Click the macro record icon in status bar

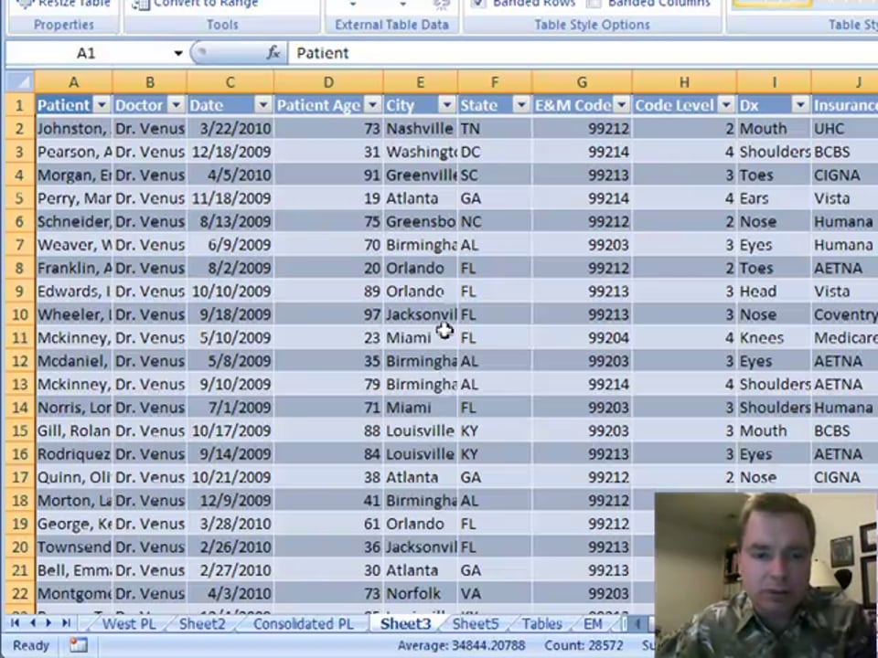tap(79, 645)
